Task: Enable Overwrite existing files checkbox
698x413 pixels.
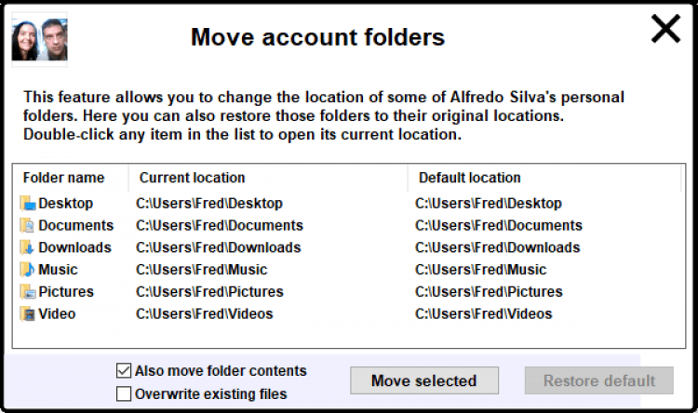Action: tap(124, 393)
